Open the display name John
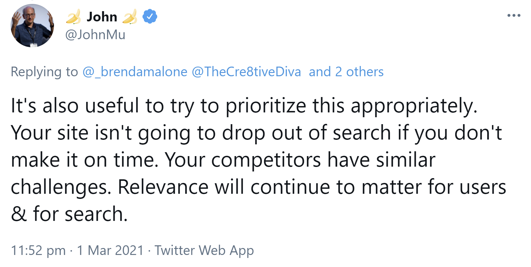This screenshot has height=267, width=531. point(102,17)
